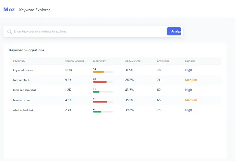Click the green difficulty bar for local seo checklist

(x=96, y=92)
